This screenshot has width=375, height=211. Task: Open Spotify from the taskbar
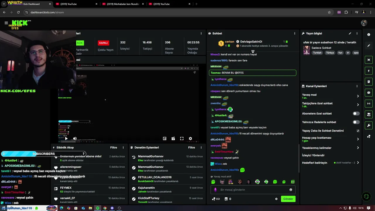(98, 208)
